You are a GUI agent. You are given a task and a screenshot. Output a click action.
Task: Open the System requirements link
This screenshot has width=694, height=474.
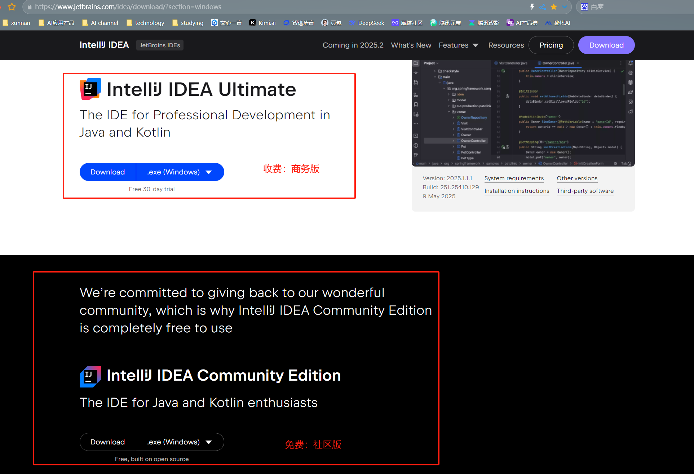pos(514,178)
